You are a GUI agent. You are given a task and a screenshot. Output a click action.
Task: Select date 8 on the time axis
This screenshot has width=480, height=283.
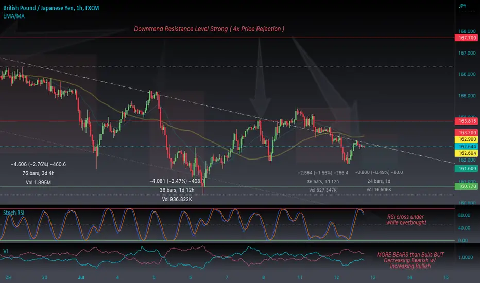(x=263, y=277)
